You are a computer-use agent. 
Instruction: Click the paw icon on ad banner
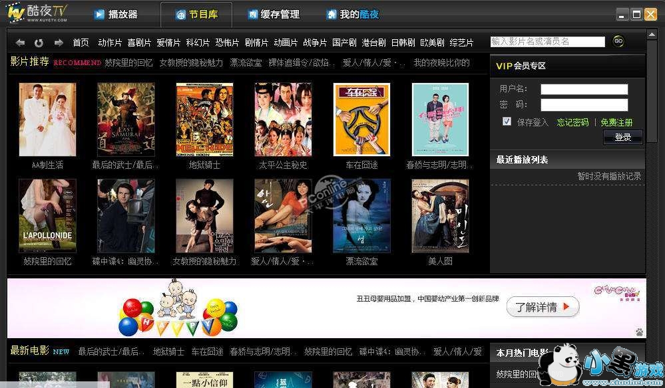coord(639,332)
